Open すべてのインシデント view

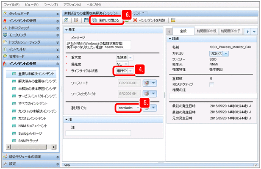click(30, 103)
